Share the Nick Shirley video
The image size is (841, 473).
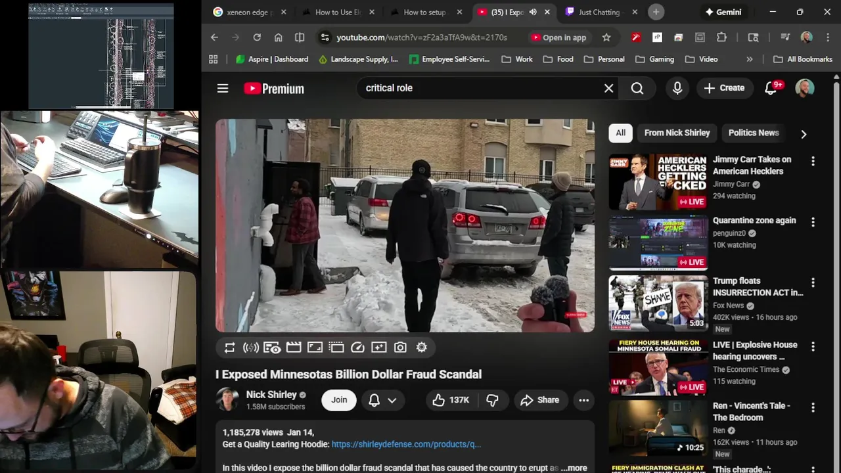pyautogui.click(x=539, y=400)
